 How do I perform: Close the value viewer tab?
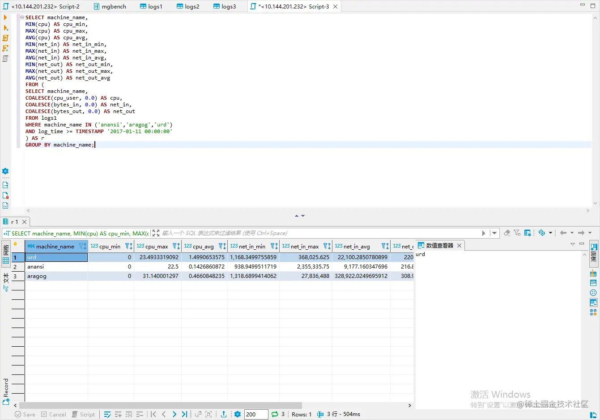click(459, 245)
